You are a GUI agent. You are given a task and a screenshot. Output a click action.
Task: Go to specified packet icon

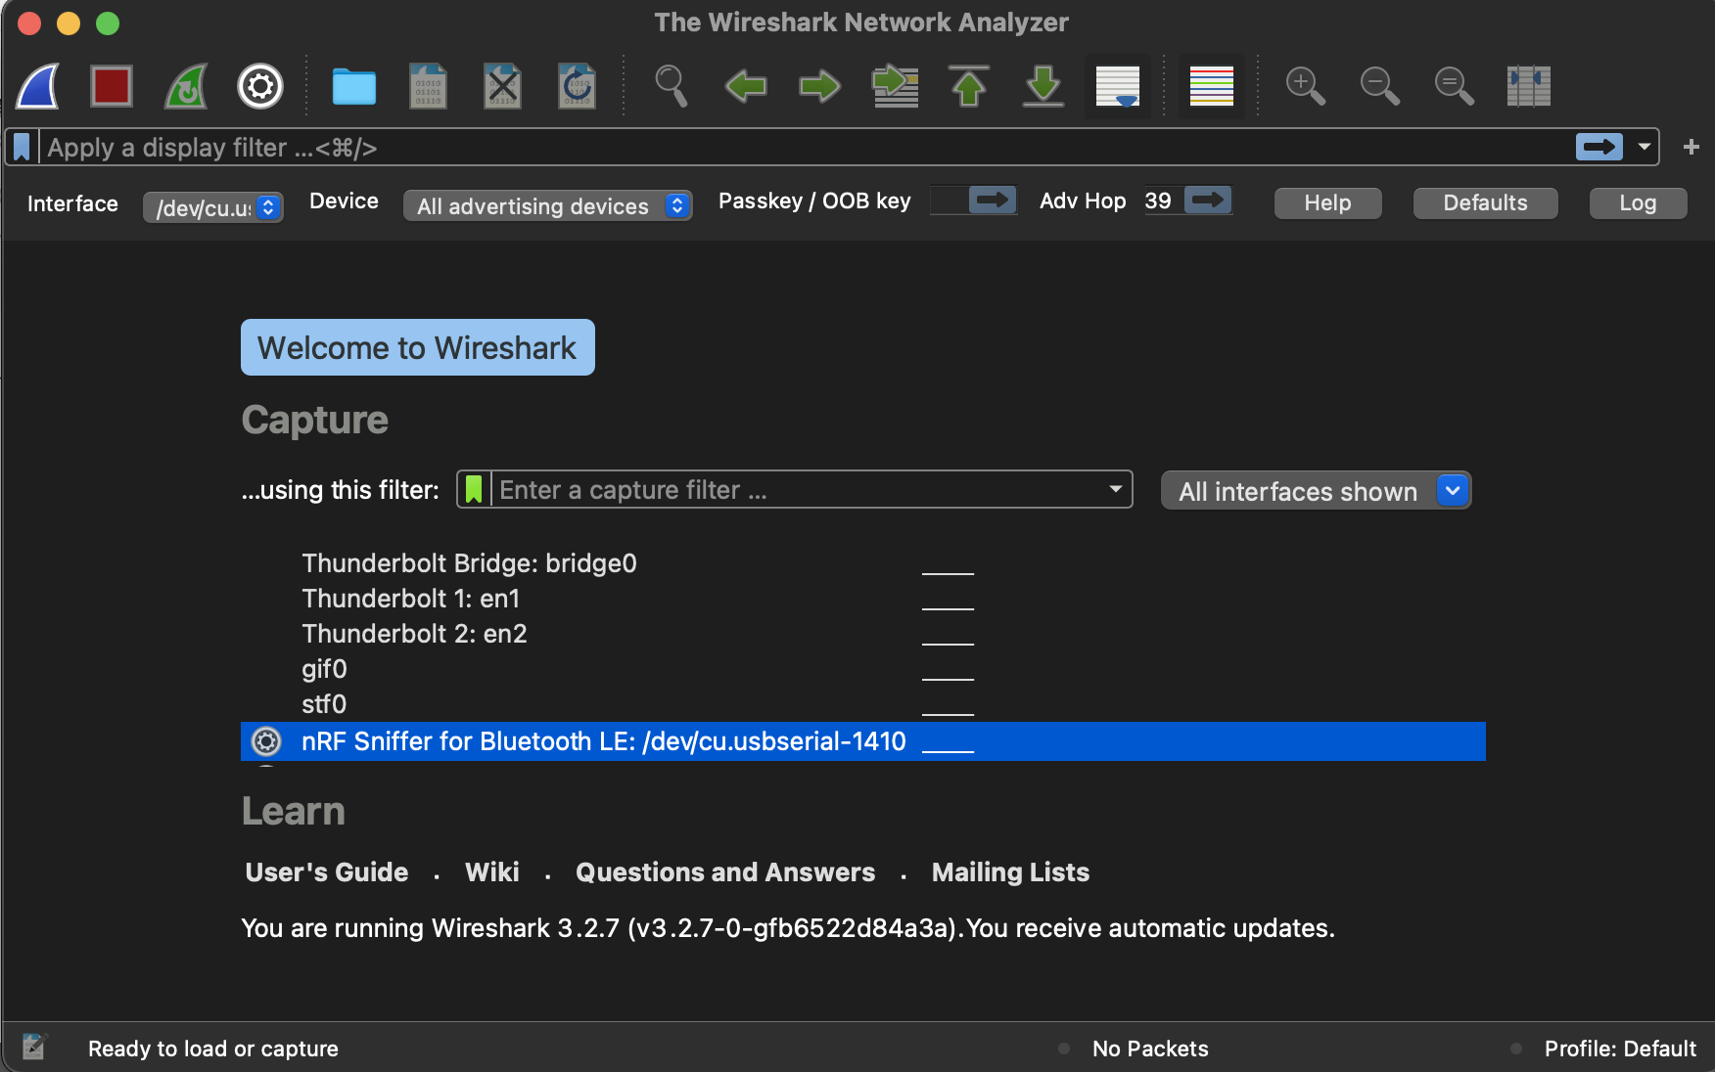point(895,86)
